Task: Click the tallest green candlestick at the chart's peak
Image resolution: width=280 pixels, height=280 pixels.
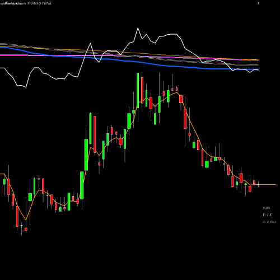Action: (138, 91)
